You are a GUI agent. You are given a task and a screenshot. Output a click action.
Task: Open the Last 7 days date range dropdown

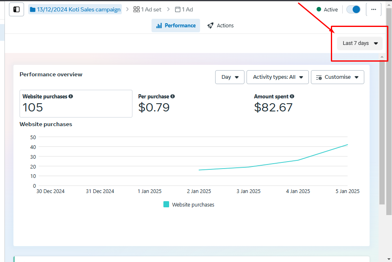[x=360, y=43]
